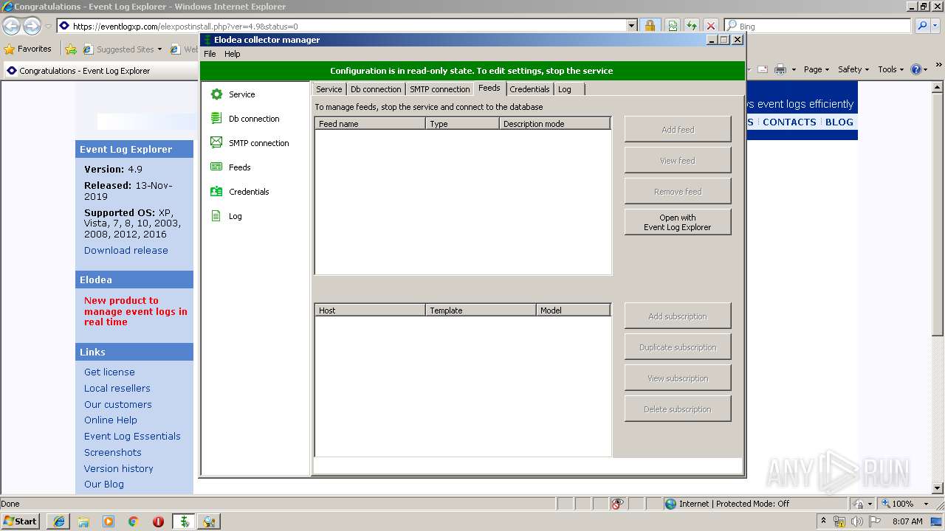Open the Get license link
945x531 pixels.
pos(109,372)
